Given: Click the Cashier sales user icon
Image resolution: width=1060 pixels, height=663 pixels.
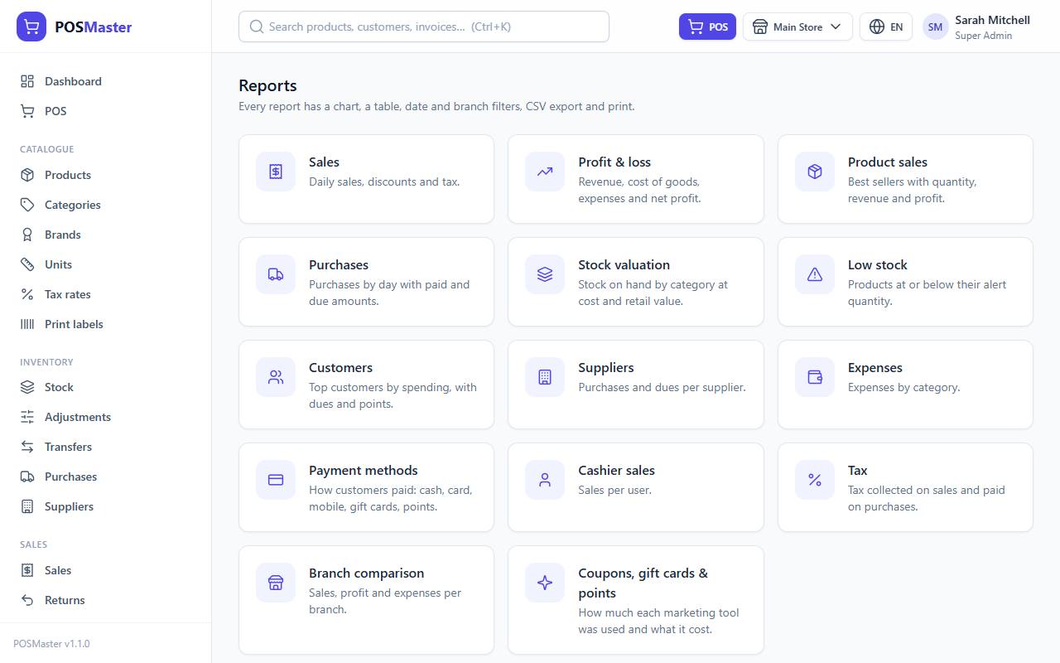Looking at the screenshot, I should (x=545, y=480).
